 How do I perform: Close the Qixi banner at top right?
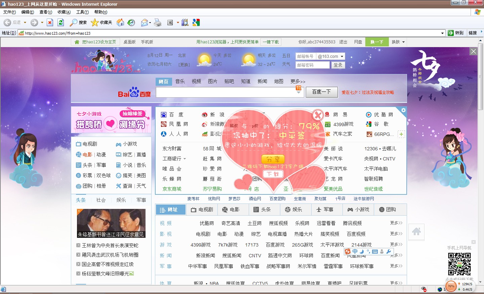[x=473, y=51]
